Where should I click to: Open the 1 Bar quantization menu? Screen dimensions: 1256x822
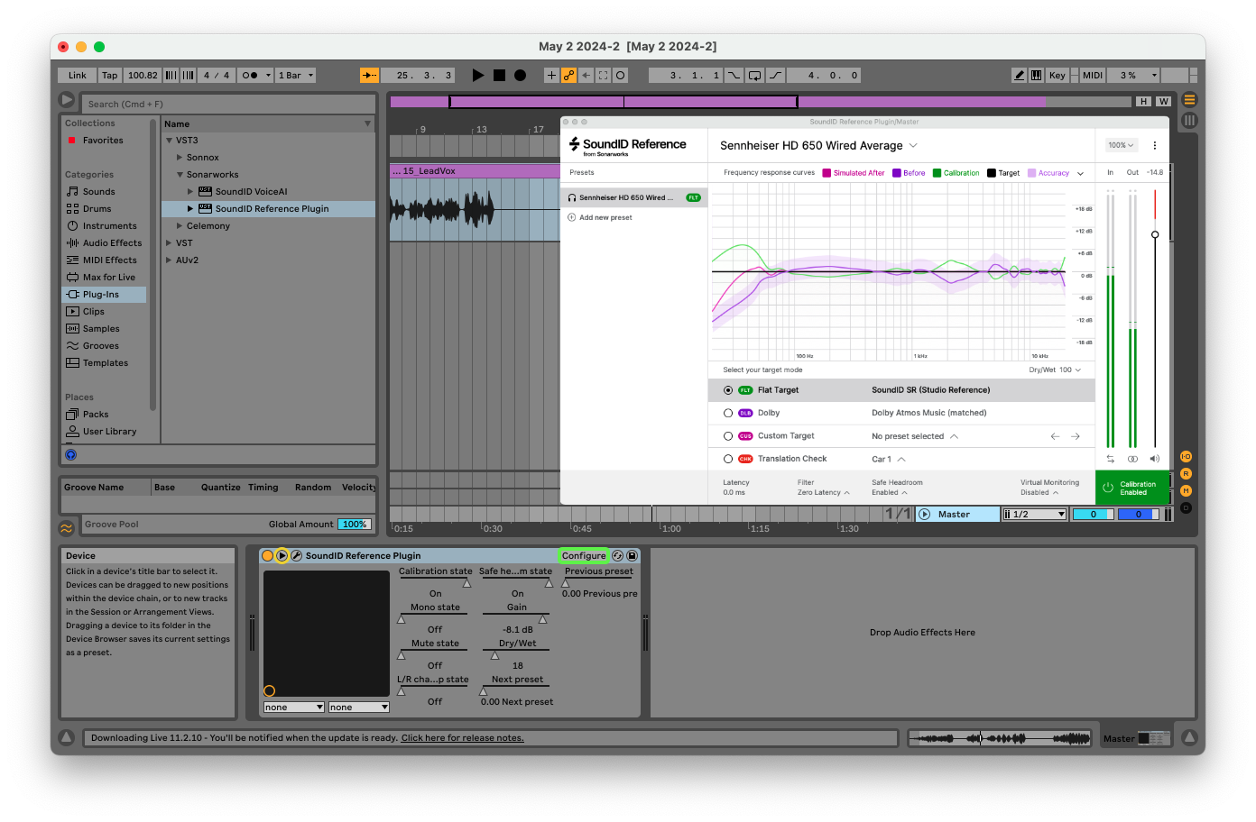pos(296,76)
